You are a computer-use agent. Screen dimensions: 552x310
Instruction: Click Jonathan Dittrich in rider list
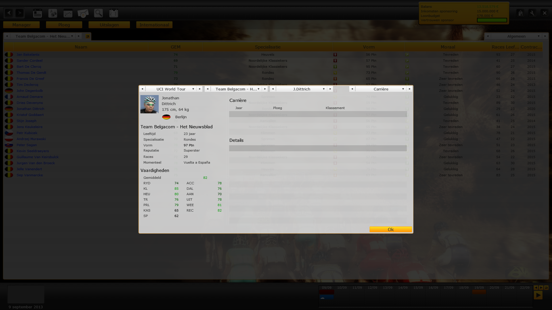tap(30, 109)
